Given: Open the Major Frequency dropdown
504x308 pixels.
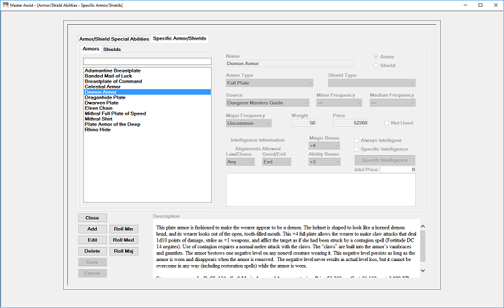Looking at the screenshot, I should tap(249, 123).
